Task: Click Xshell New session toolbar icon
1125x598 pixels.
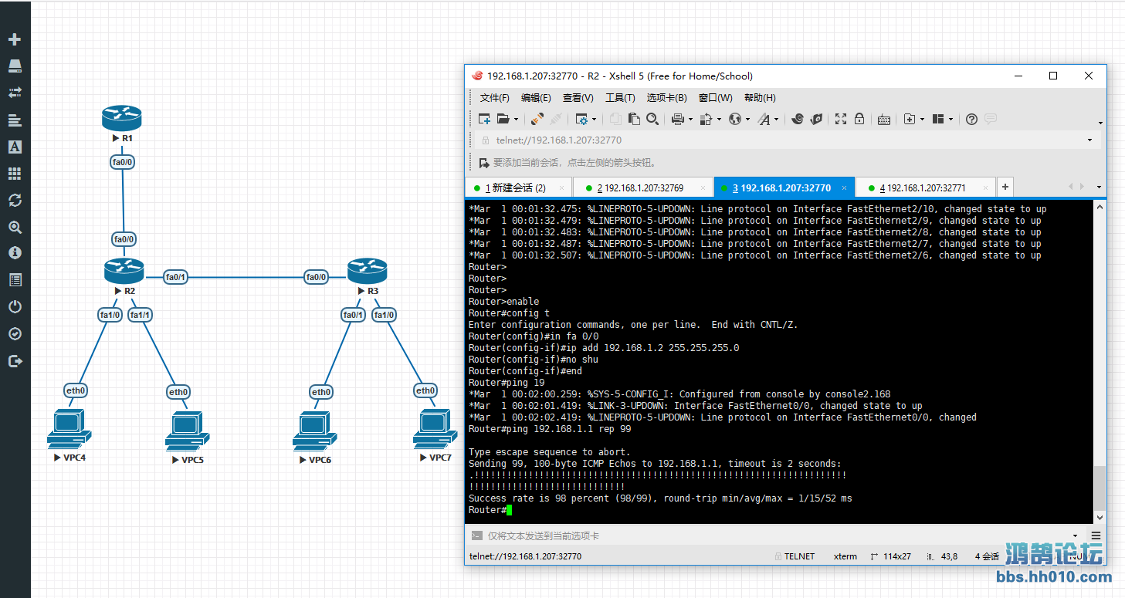Action: tap(485, 119)
